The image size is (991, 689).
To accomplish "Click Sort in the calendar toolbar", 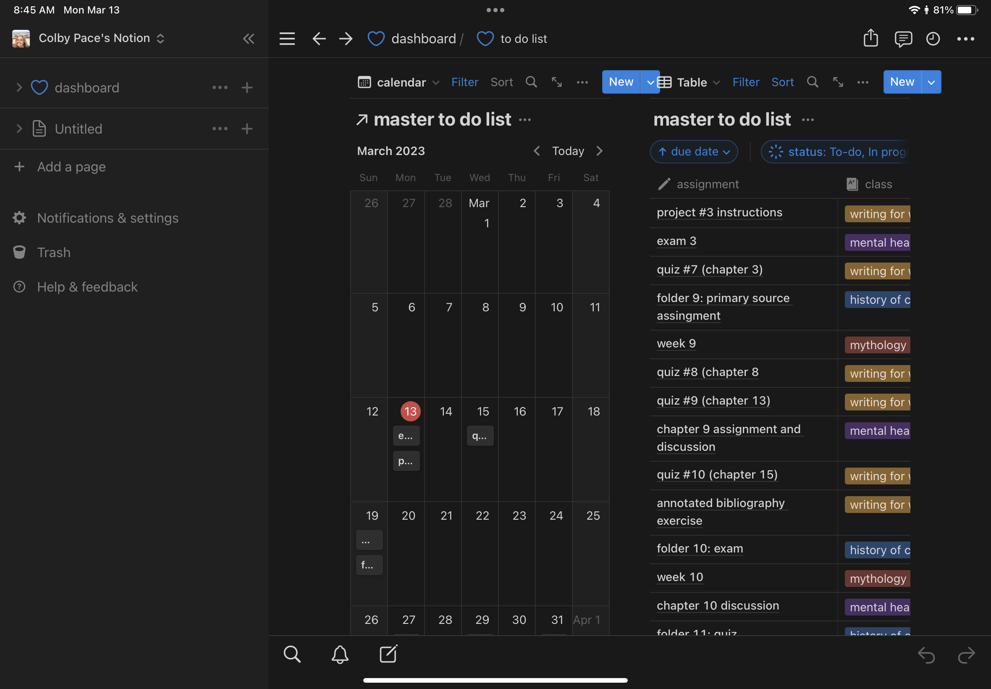I will pos(501,82).
